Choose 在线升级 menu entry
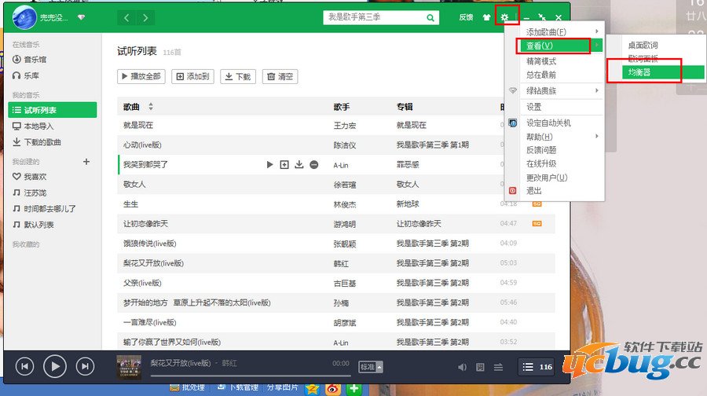Viewport: 707px width, 396px height. (x=541, y=163)
